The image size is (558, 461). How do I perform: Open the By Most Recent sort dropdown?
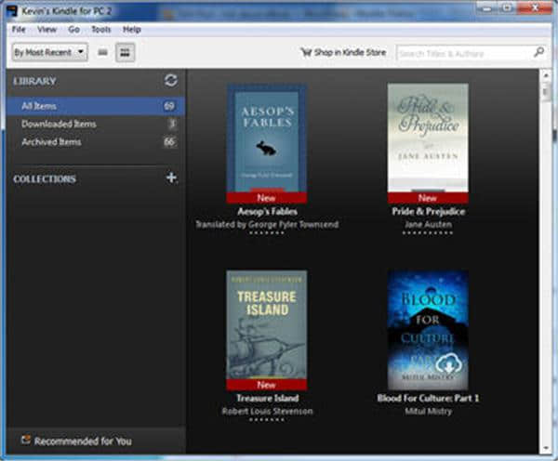49,53
